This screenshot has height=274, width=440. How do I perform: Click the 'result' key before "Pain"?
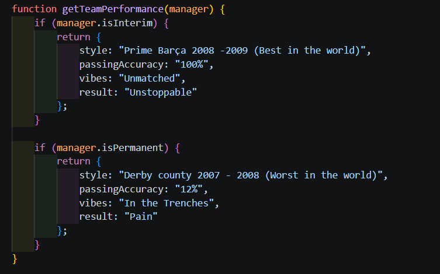(96, 217)
